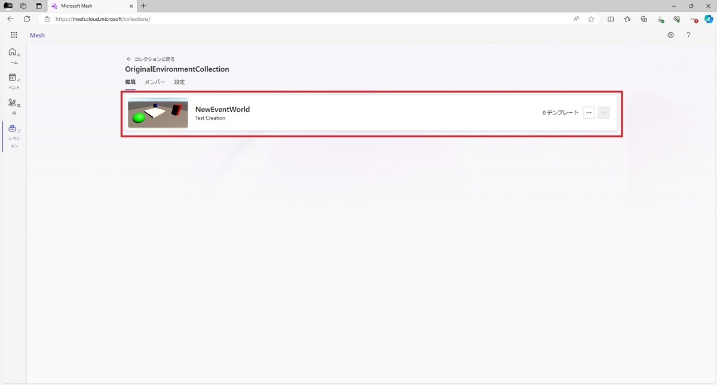Open the app launcher waffle grid

tap(14, 35)
